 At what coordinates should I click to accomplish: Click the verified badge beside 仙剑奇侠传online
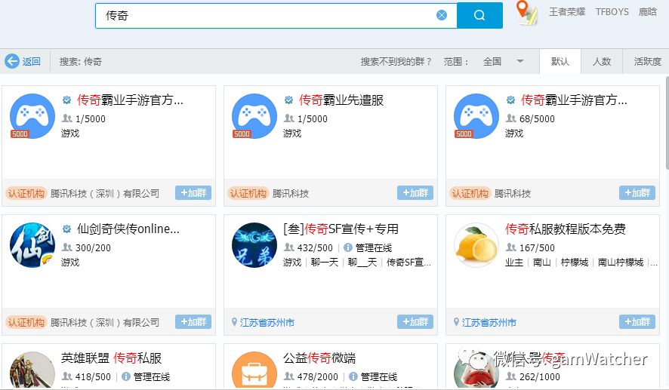[x=66, y=229]
